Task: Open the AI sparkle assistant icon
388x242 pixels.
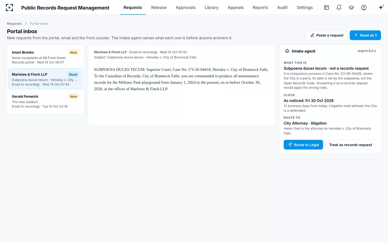Action: (x=381, y=8)
